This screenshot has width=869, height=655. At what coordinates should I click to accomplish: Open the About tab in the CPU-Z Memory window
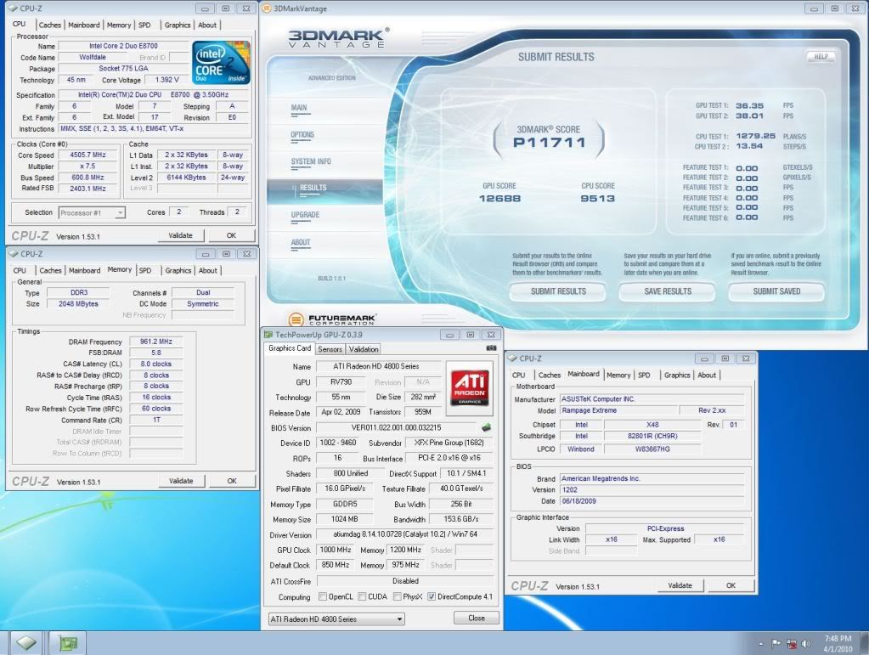(208, 270)
